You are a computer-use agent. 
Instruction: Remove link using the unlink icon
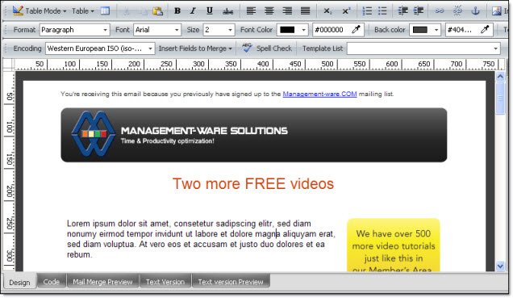457,10
